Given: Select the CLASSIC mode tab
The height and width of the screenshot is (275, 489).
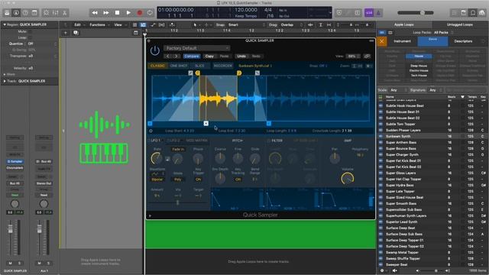Looking at the screenshot, I should (157, 66).
